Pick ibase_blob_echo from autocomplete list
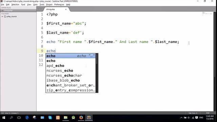 tap(71, 80)
